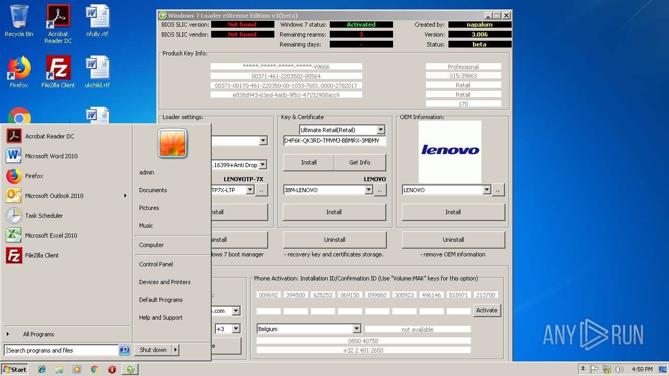Screen dimensions: 669x376
Task: Open Computer from Start menu
Action: 151,245
